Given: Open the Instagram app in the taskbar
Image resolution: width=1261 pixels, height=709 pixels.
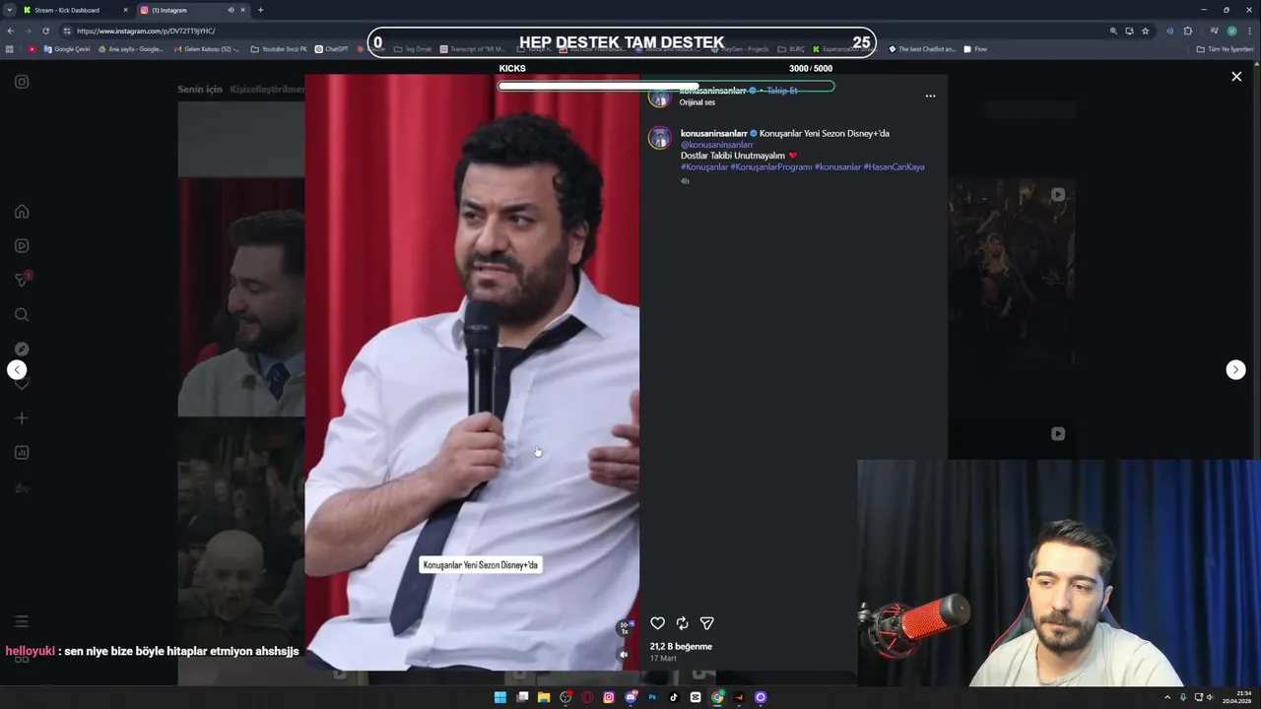Looking at the screenshot, I should pos(609,697).
